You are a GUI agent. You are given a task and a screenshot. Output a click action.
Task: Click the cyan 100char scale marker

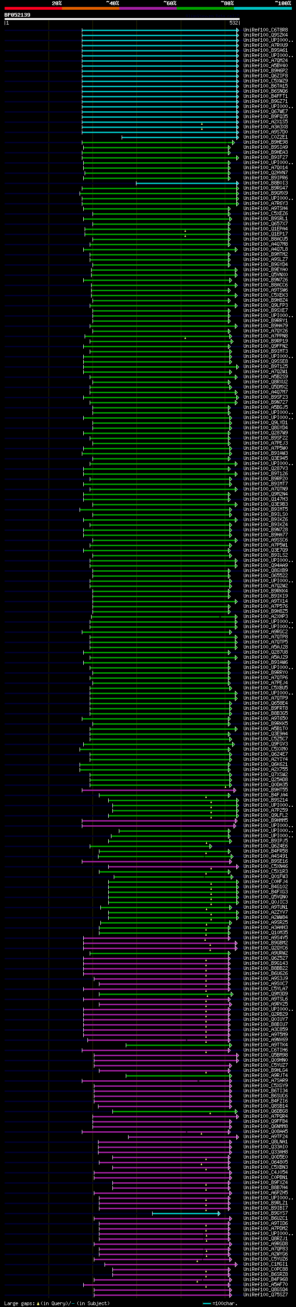206,1303
